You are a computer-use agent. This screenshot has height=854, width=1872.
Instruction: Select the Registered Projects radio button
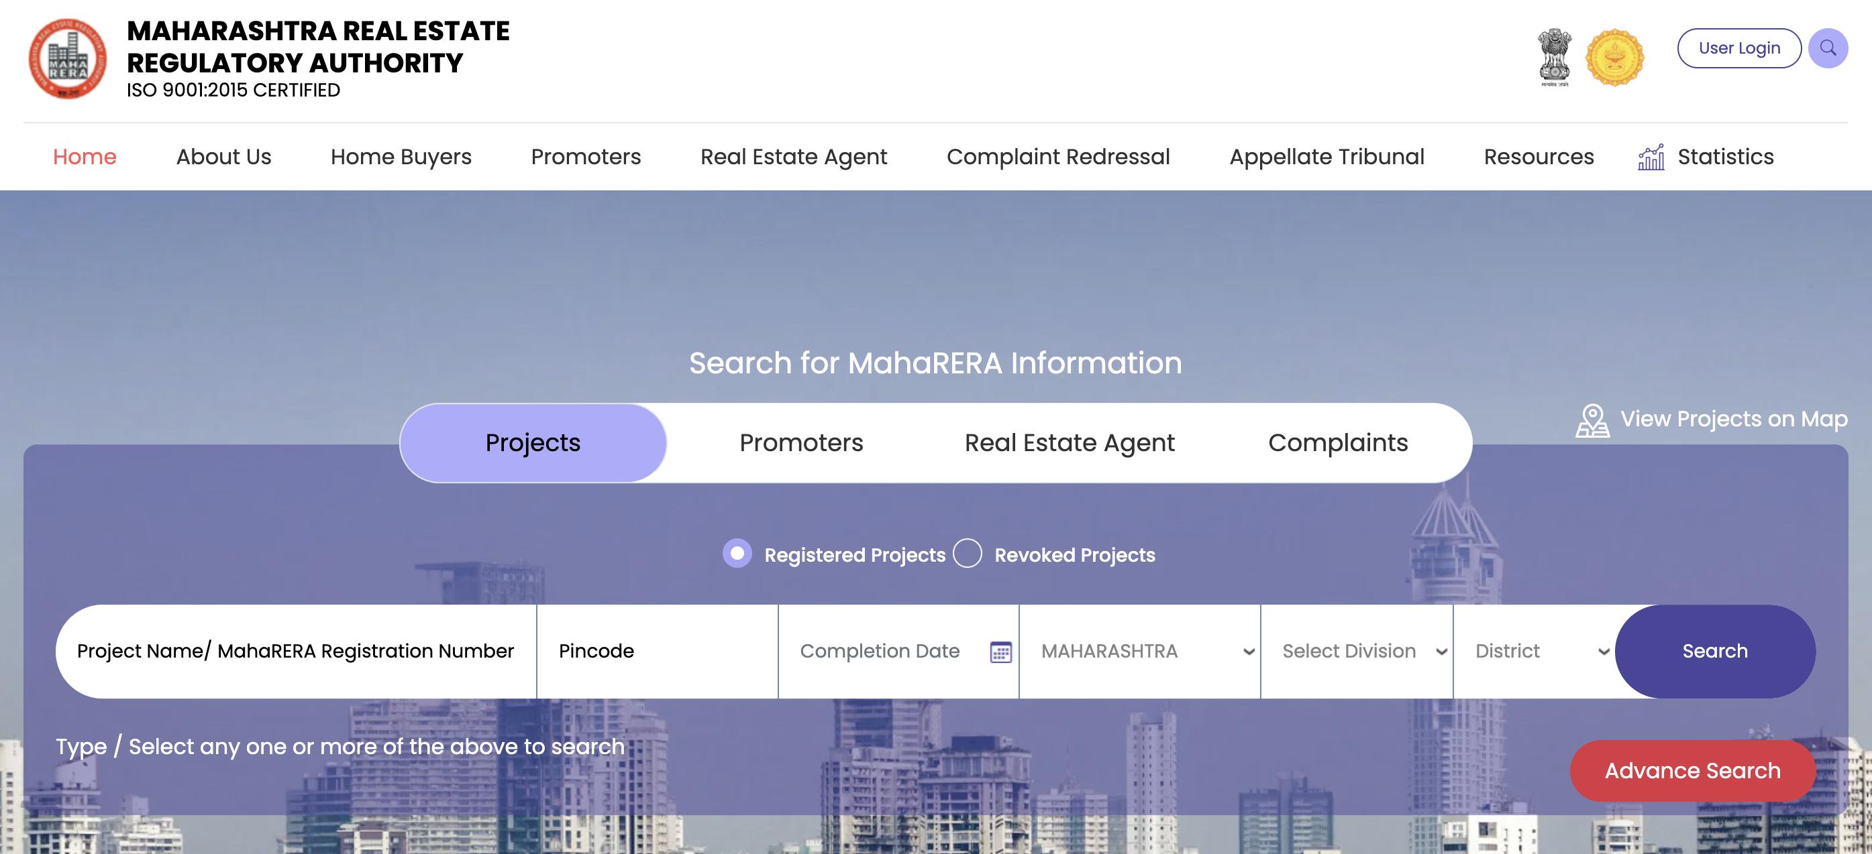(x=737, y=554)
